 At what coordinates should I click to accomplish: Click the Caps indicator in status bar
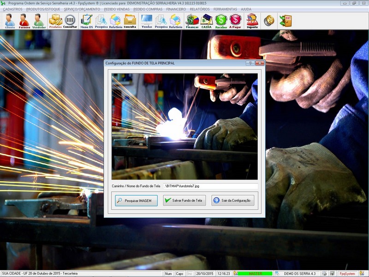click(179, 273)
